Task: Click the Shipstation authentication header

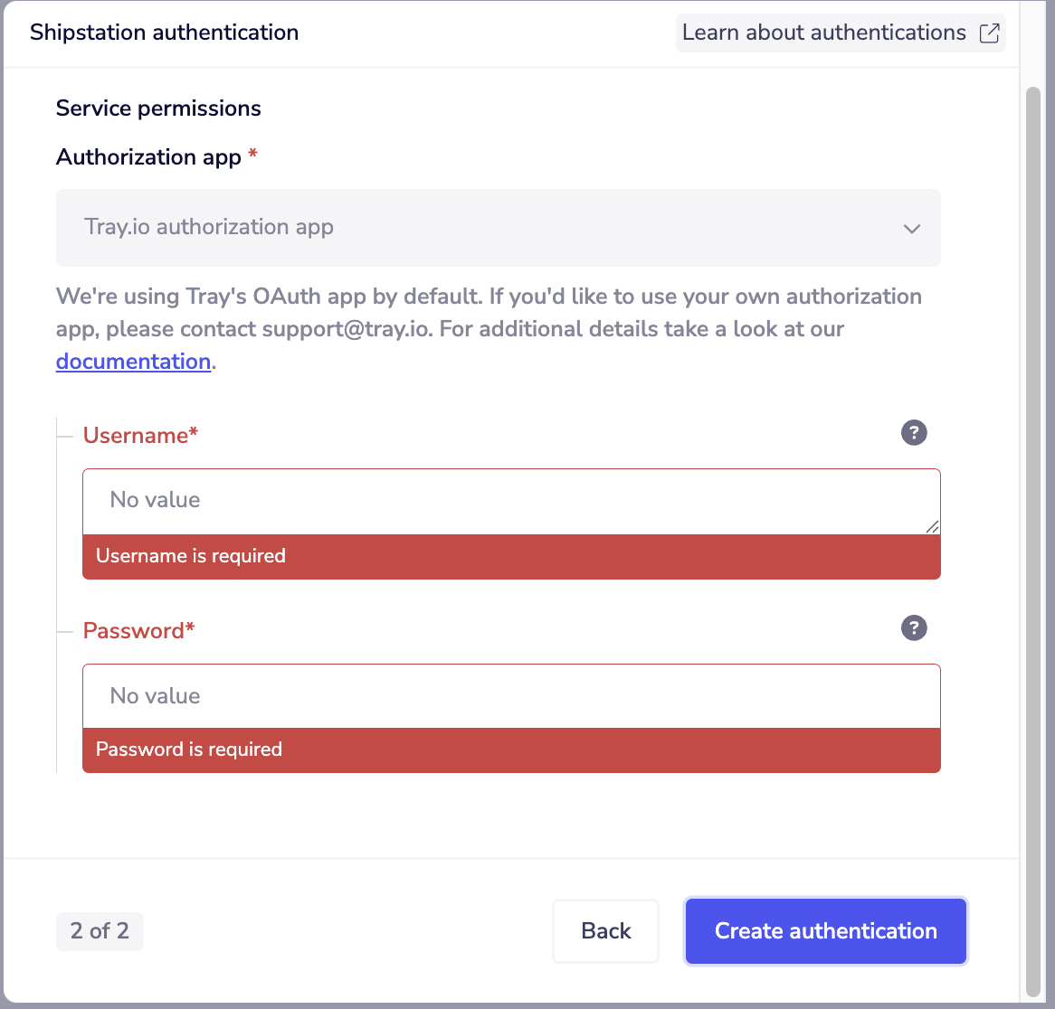Action: pyautogui.click(x=164, y=32)
